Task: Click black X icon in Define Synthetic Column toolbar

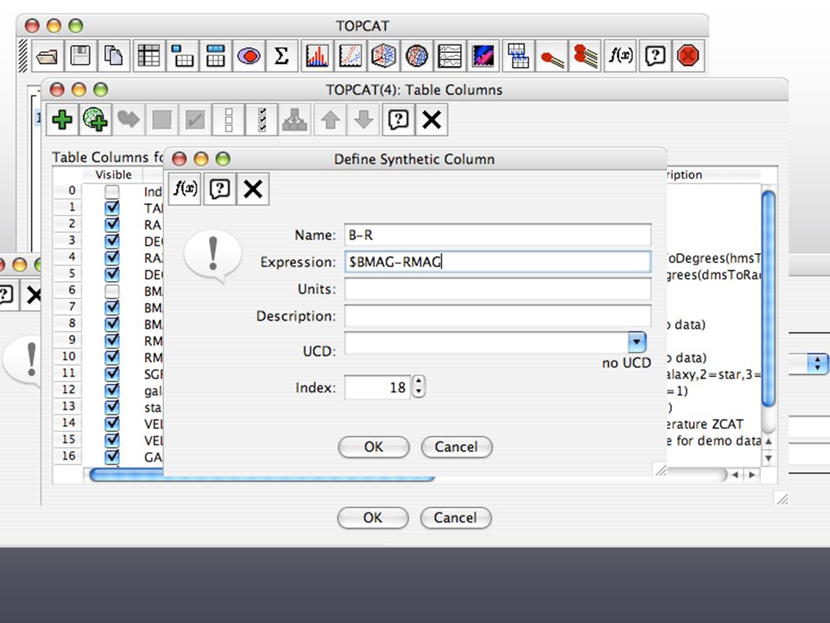Action: coord(252,188)
